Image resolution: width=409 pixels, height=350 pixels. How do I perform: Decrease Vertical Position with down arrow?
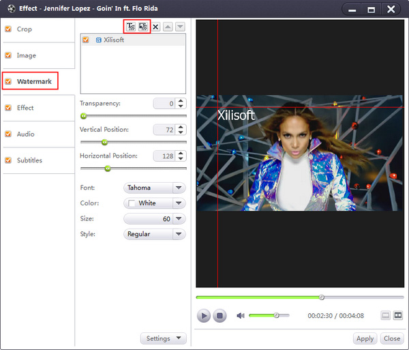tap(181, 132)
